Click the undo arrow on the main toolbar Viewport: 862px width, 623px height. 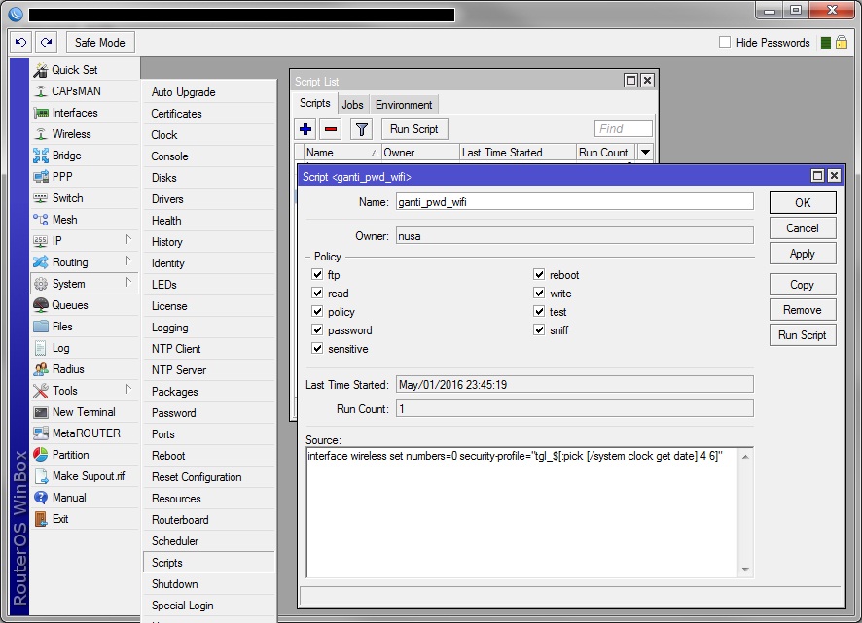(x=20, y=42)
